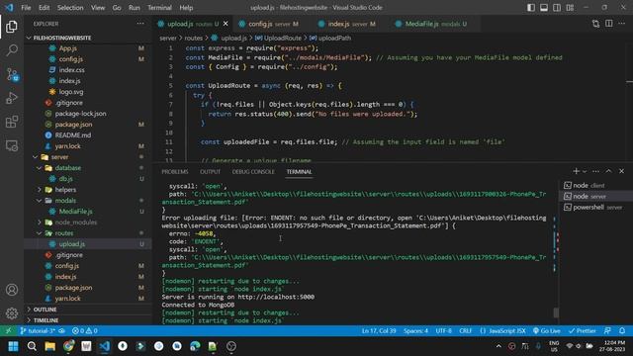Toggle primary side bar layout icon
Image resolution: width=633 pixels, height=356 pixels.
tap(531, 8)
